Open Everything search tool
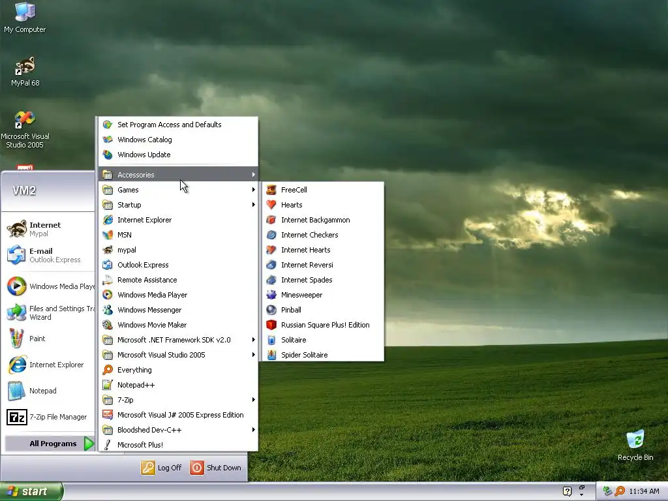The image size is (668, 501). 178,370
